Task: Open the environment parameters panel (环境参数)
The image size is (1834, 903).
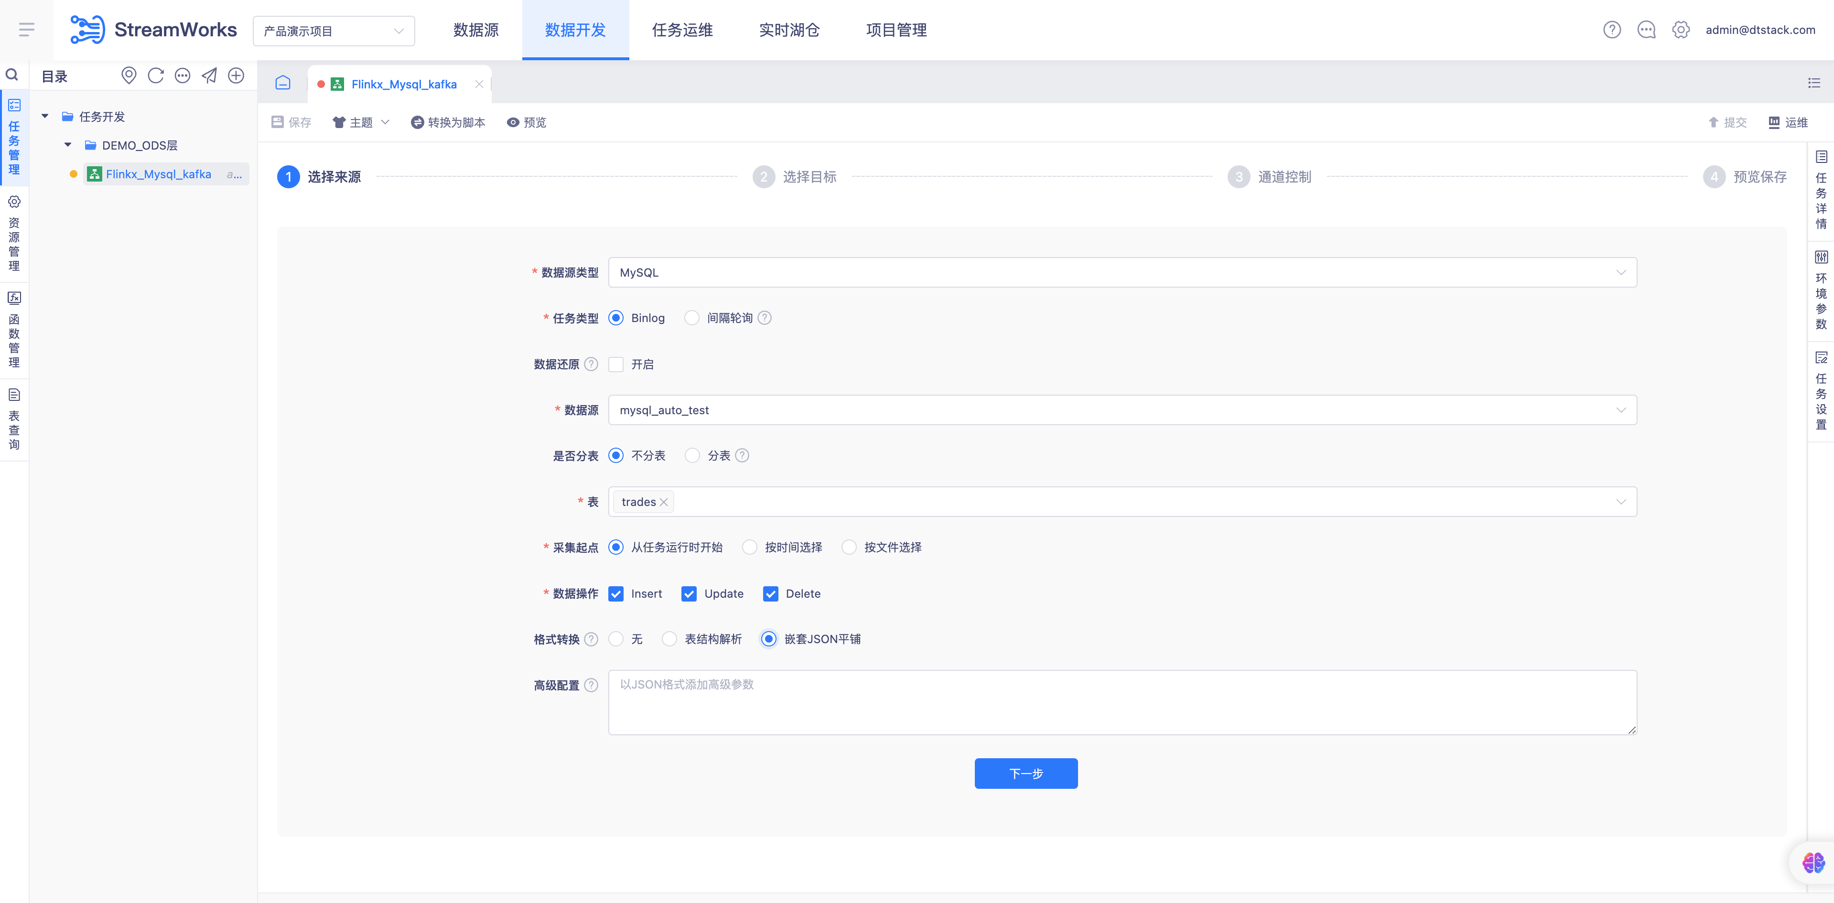Action: pyautogui.click(x=1821, y=290)
